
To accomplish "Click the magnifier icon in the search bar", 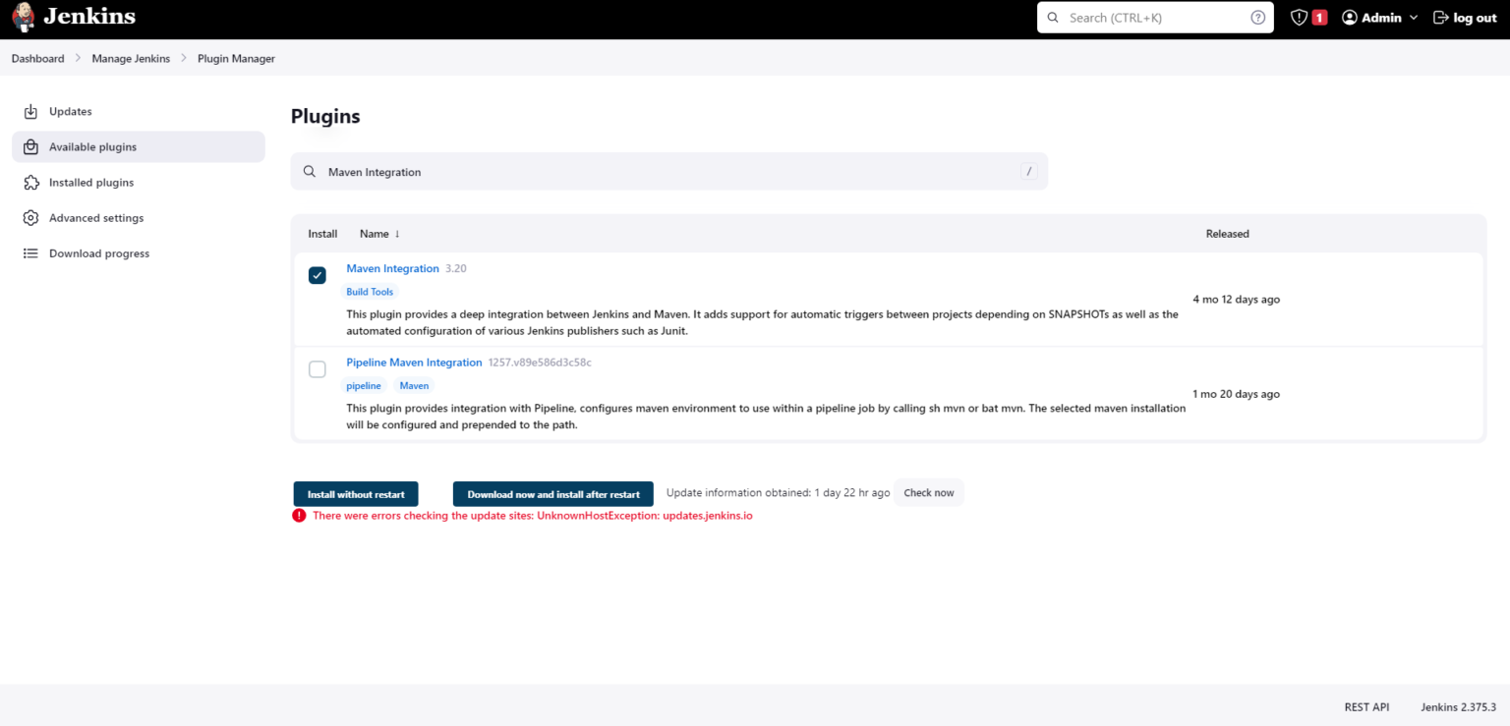I will coord(1052,17).
